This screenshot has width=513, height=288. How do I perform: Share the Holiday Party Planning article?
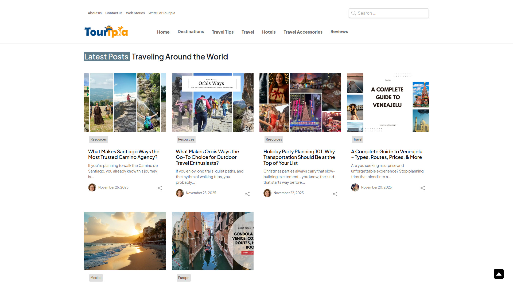[335, 194]
